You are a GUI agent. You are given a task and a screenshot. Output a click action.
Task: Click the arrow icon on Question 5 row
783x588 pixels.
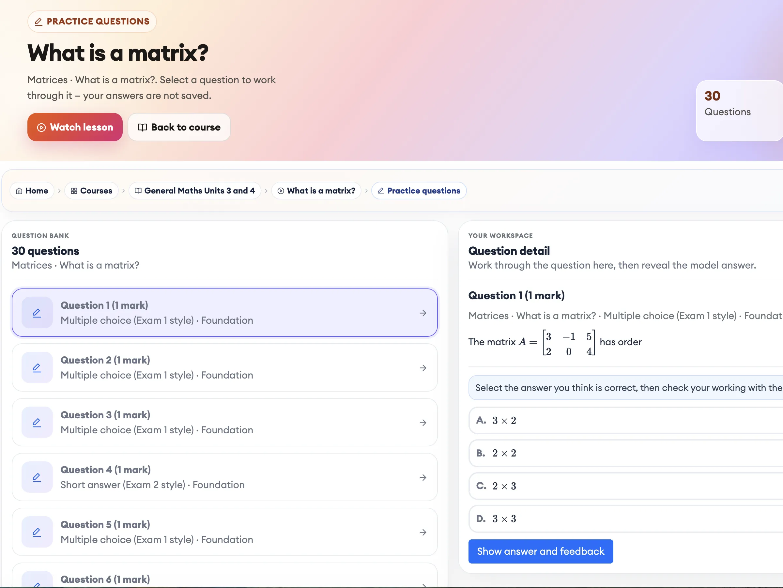point(423,533)
